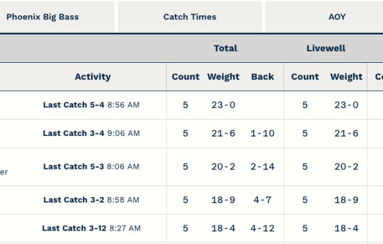Viewport: 383px width, 244px height.
Task: Sort by Count under Livewell
Action: [305, 77]
